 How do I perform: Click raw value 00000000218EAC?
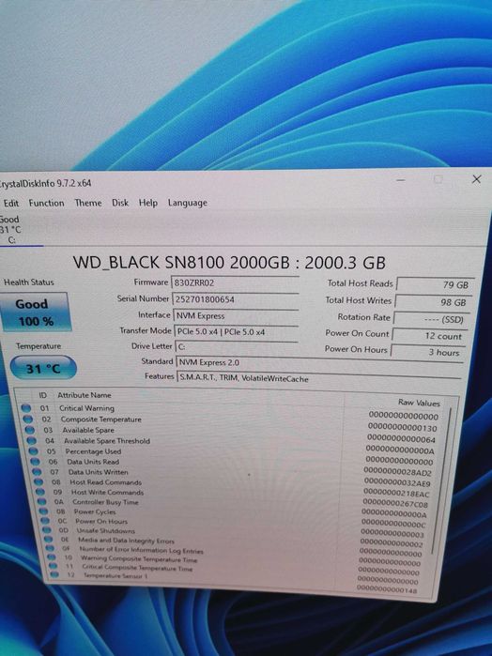point(396,494)
